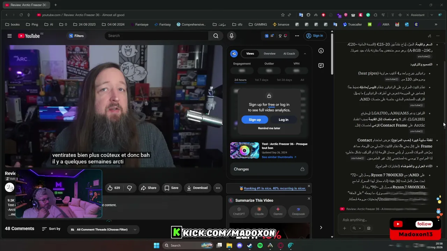Click Remind me later
Image resolution: width=447 pixels, height=251 pixels.
click(x=269, y=128)
